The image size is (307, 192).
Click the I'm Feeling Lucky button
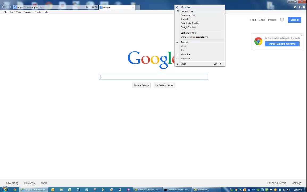164,85
